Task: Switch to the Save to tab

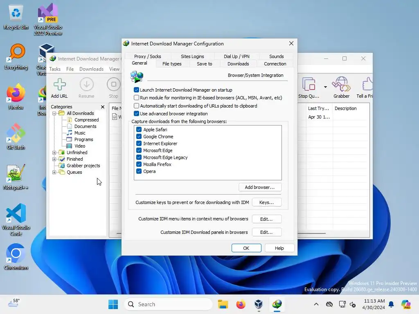Action: (x=205, y=64)
